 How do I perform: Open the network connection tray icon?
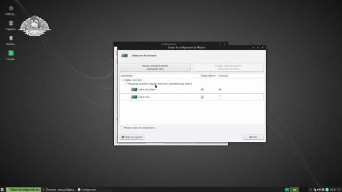coord(315,190)
